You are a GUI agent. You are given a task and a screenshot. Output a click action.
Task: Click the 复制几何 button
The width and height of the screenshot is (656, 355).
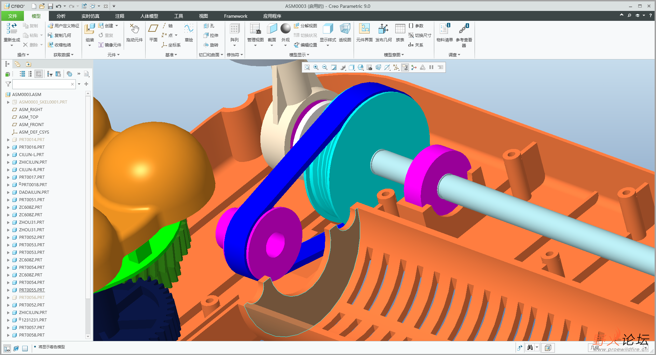pos(59,35)
